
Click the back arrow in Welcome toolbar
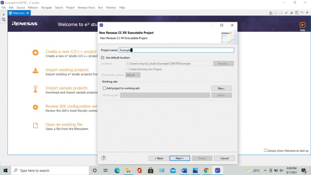[276, 13]
